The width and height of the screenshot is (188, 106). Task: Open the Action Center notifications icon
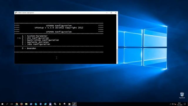tap(185, 104)
